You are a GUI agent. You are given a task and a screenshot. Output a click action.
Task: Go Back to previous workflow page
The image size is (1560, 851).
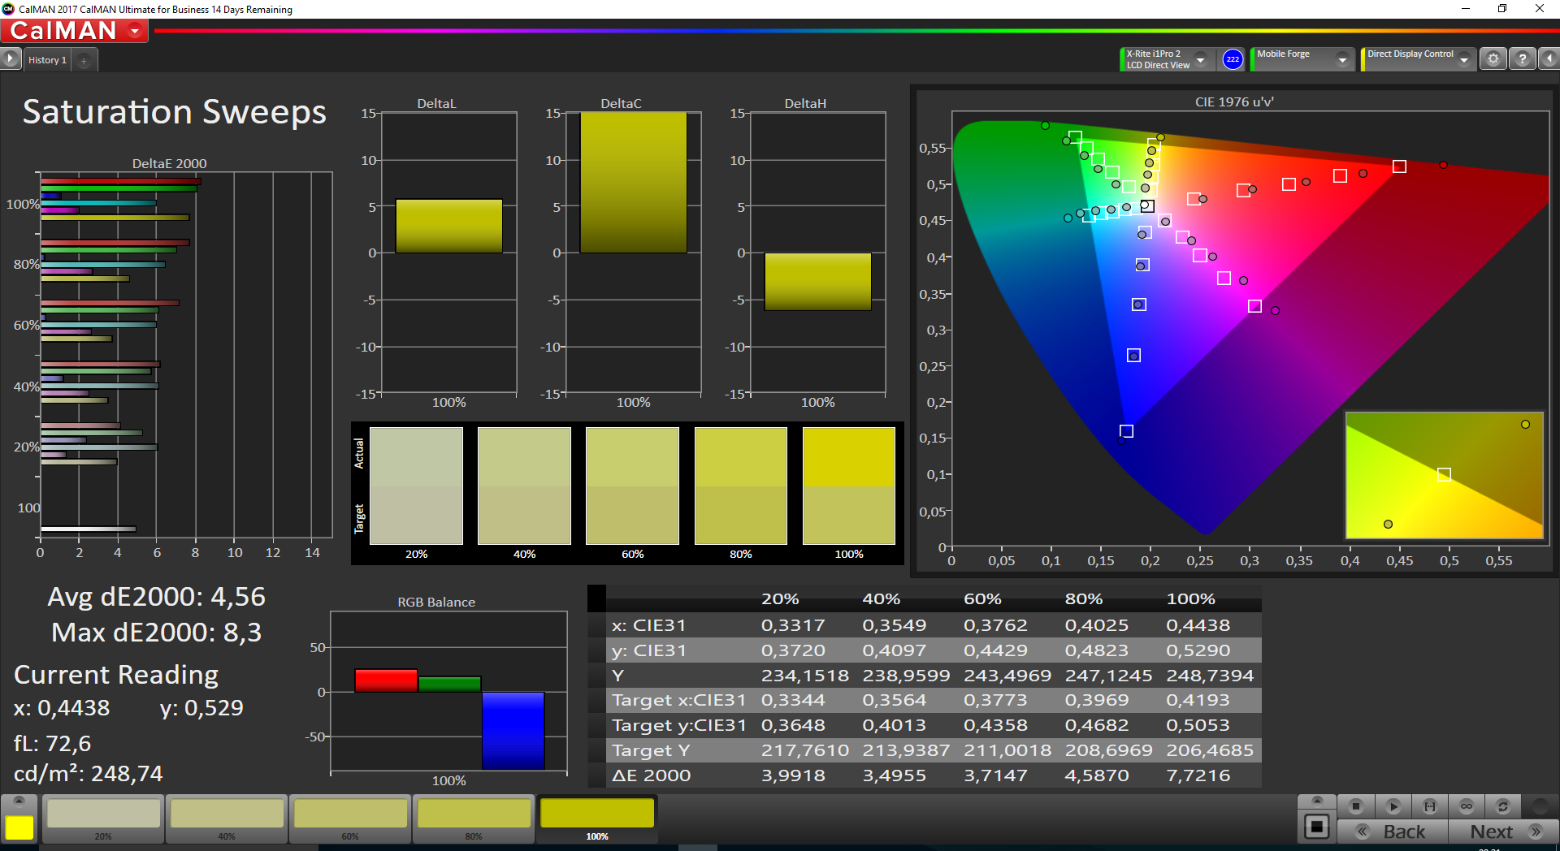pyautogui.click(x=1393, y=832)
